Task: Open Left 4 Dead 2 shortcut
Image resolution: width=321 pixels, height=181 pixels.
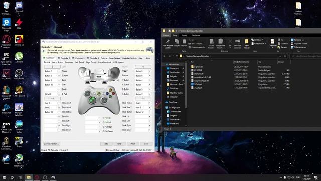Action: [x=19, y=92]
